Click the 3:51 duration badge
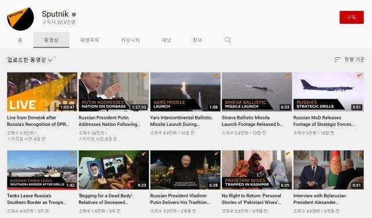 pyautogui.click(x=356, y=107)
